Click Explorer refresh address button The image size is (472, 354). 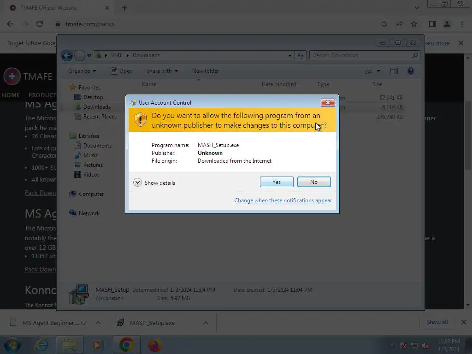301,55
